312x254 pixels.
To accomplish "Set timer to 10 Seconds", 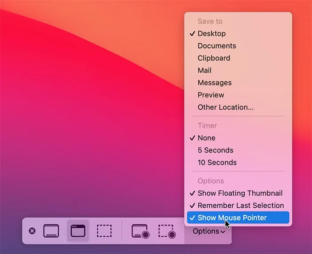I will (x=217, y=162).
